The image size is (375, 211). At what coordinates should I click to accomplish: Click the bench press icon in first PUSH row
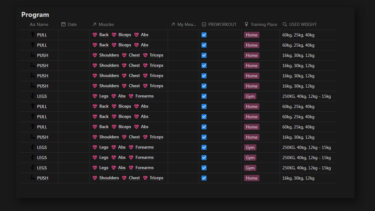pos(33,55)
